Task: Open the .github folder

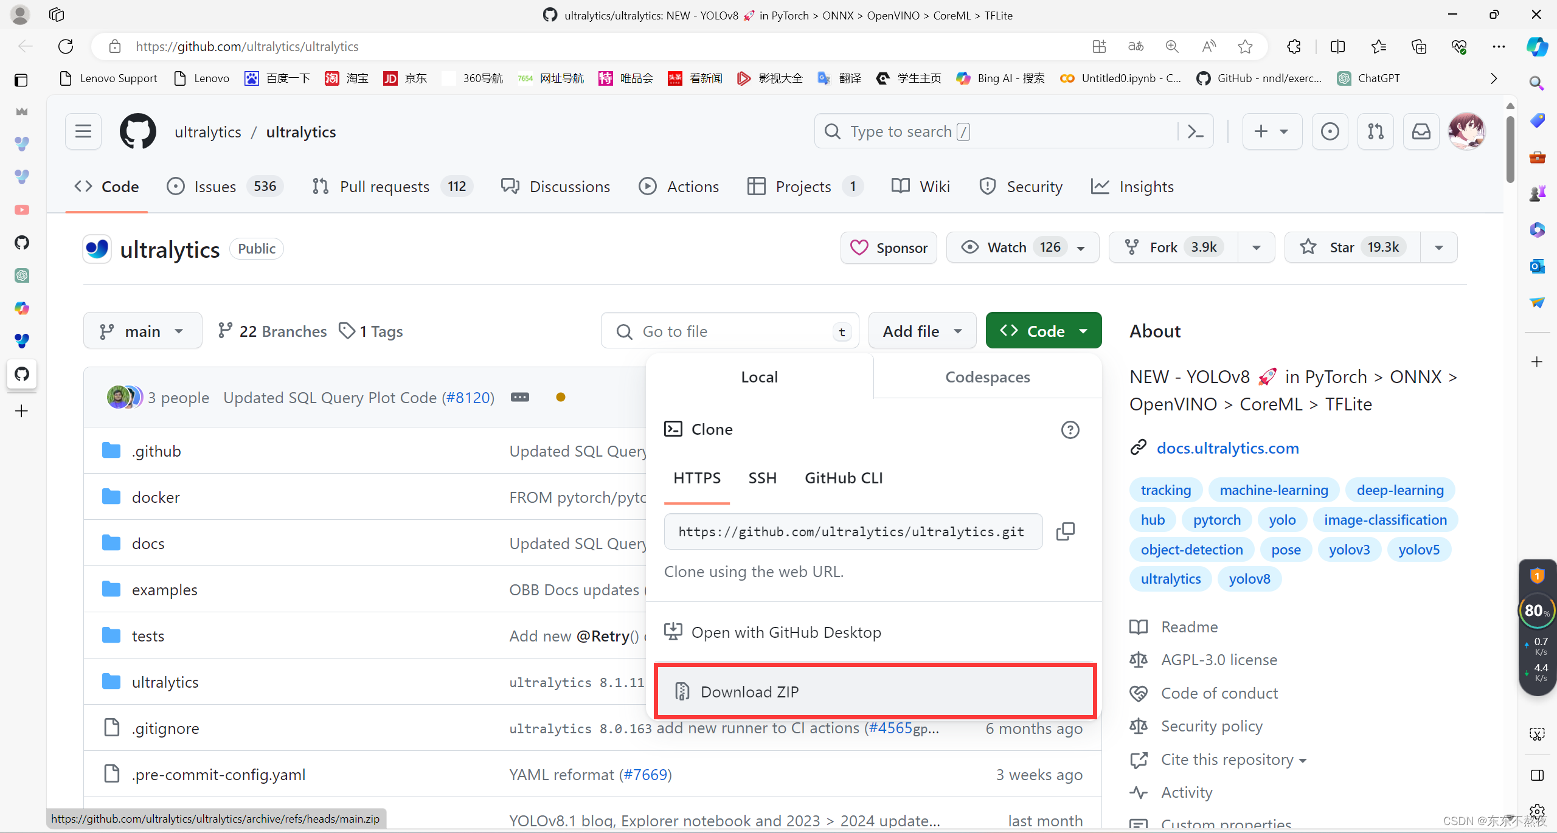Action: [156, 451]
